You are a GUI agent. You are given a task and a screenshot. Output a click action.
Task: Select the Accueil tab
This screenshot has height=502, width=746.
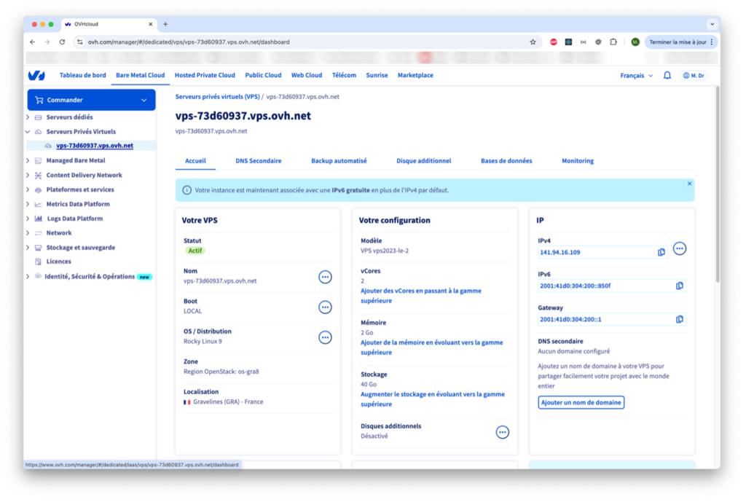click(x=195, y=161)
